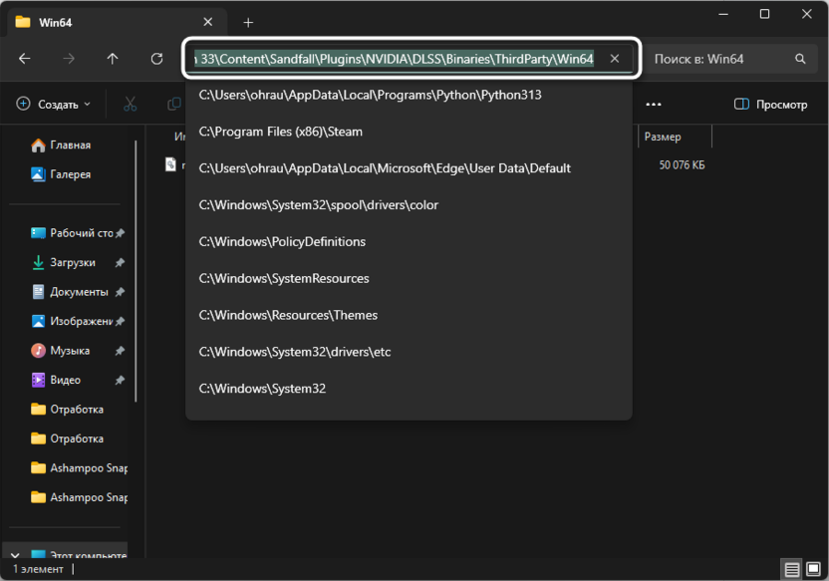Refresh the current folder view
The image size is (829, 581).
tap(156, 59)
